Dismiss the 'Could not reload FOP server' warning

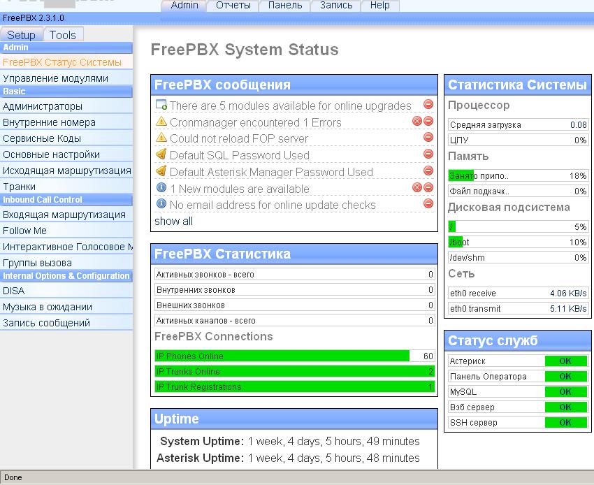coord(428,137)
